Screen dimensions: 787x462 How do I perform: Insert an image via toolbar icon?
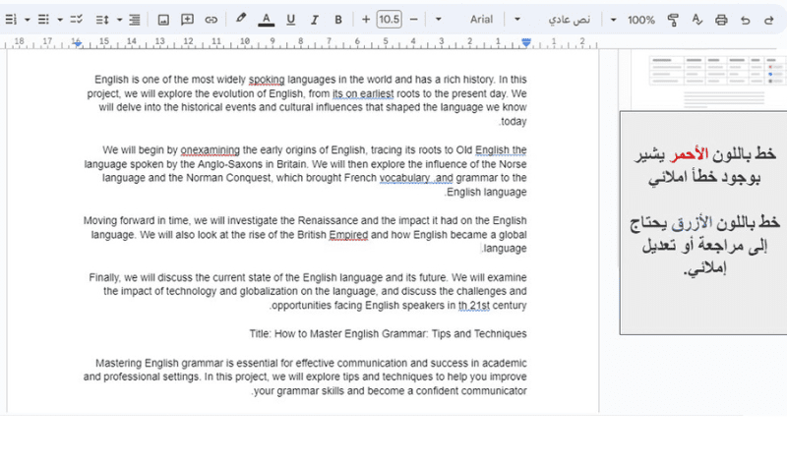[x=163, y=20]
